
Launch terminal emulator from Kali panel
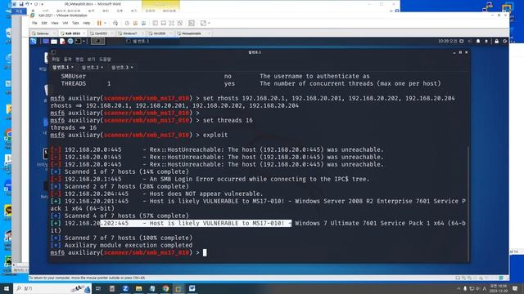pyautogui.click(x=78, y=42)
